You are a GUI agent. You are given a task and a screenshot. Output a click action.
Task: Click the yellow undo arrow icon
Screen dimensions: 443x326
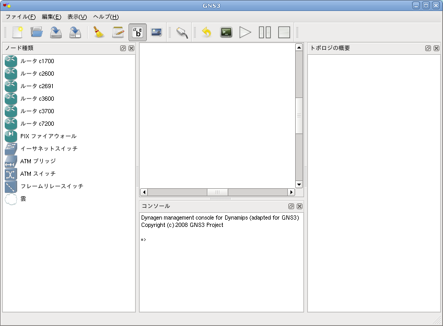pyautogui.click(x=207, y=32)
